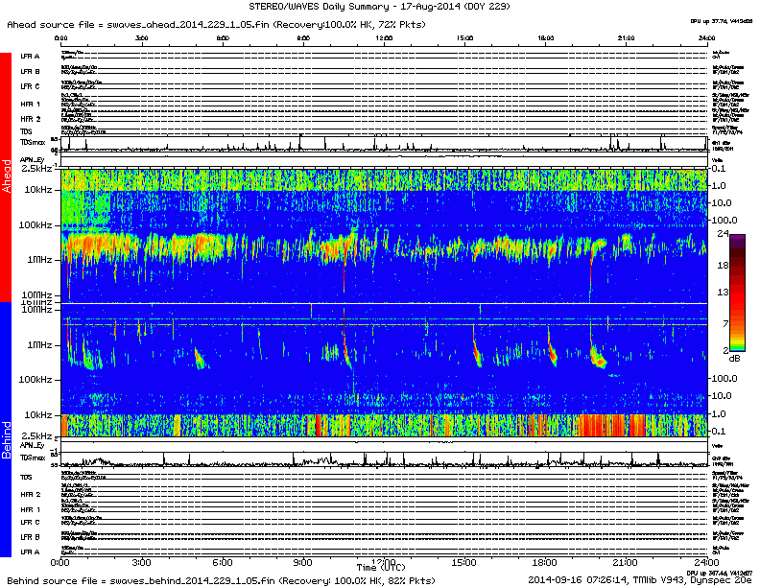The image size is (760, 587).
Task: Click LFR C label in Behind section
Action: click(30, 522)
